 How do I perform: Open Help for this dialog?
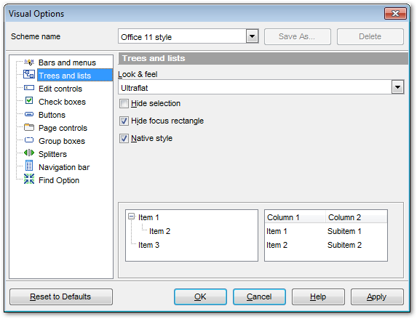(x=318, y=296)
